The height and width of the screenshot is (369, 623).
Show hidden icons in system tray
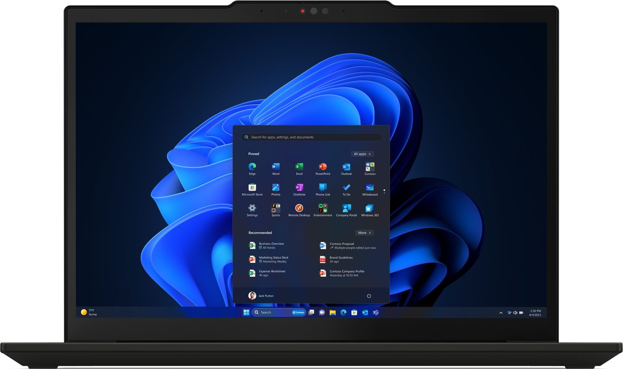[x=501, y=313]
